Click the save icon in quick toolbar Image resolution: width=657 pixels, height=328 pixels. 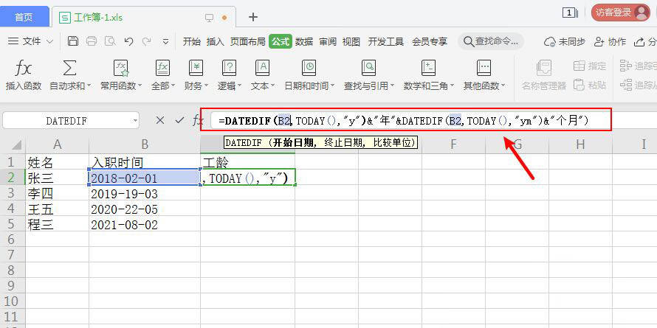(x=73, y=41)
